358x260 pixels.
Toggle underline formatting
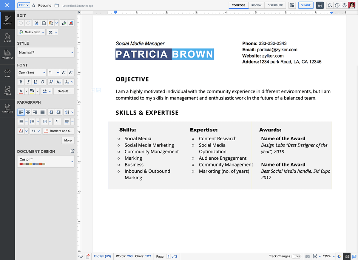point(35,82)
